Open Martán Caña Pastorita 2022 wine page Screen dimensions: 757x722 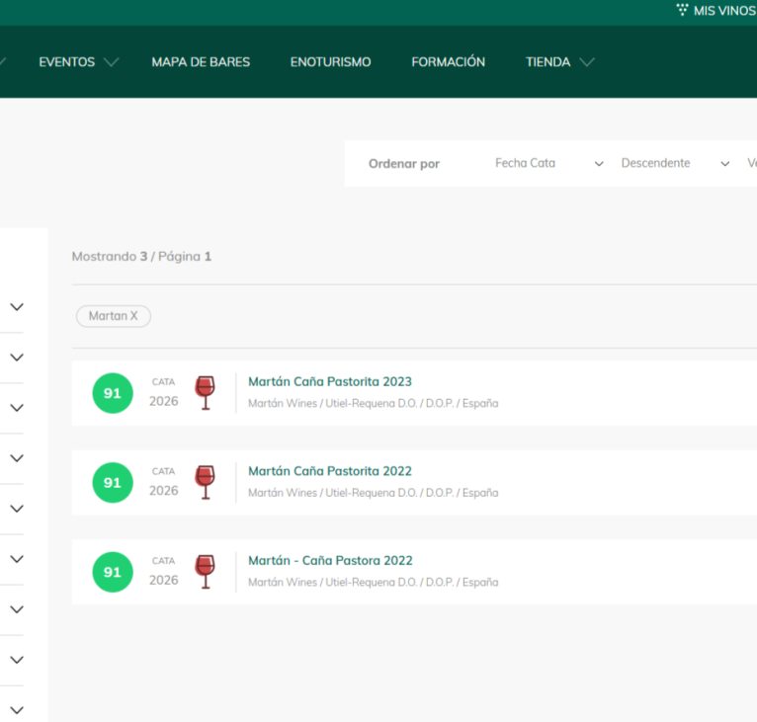(x=329, y=471)
